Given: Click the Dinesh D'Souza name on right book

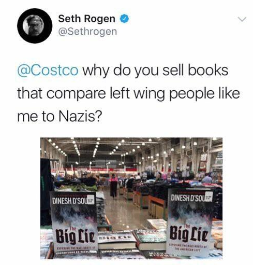Looking at the screenshot, I should [x=189, y=198].
